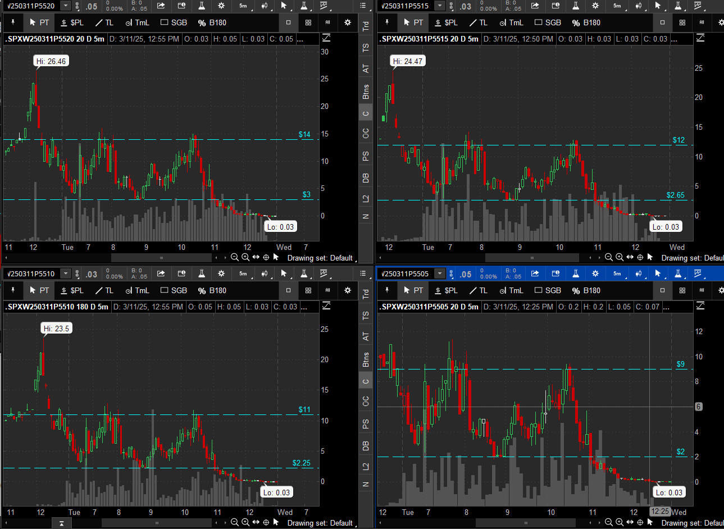
Task: Open chart style candlestick menu in bottom-right chart
Action: [x=639, y=274]
